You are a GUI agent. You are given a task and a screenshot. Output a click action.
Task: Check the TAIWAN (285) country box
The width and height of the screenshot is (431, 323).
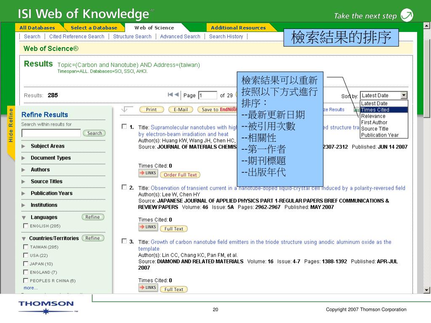[x=26, y=247]
